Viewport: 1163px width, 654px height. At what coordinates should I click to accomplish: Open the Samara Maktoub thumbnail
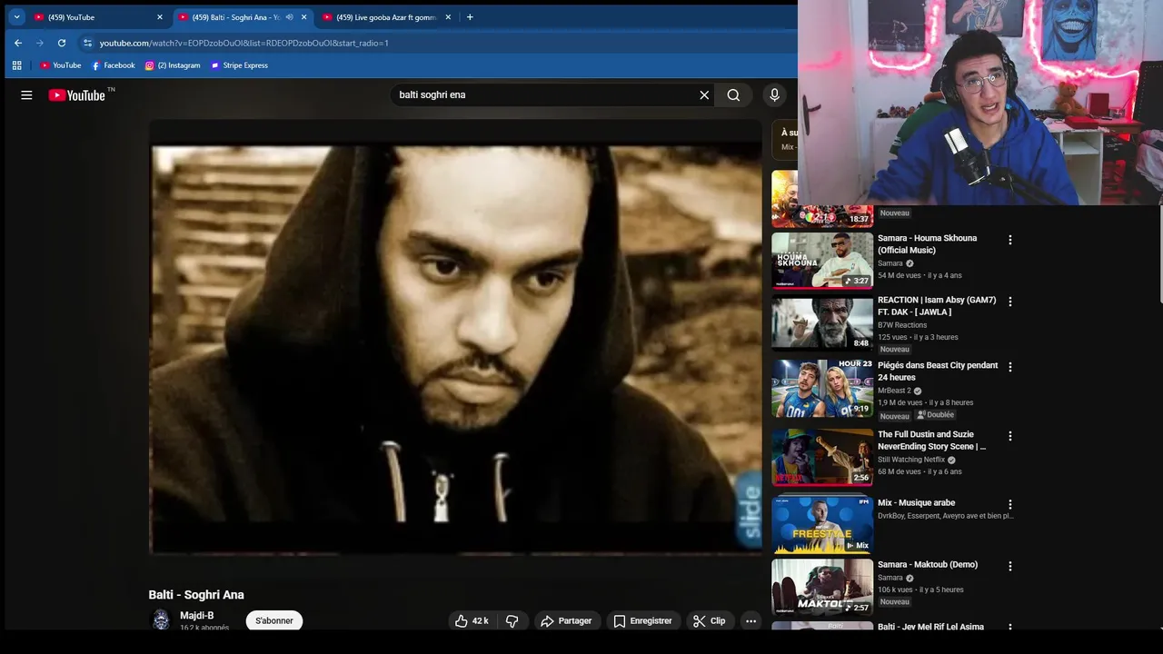tap(822, 587)
